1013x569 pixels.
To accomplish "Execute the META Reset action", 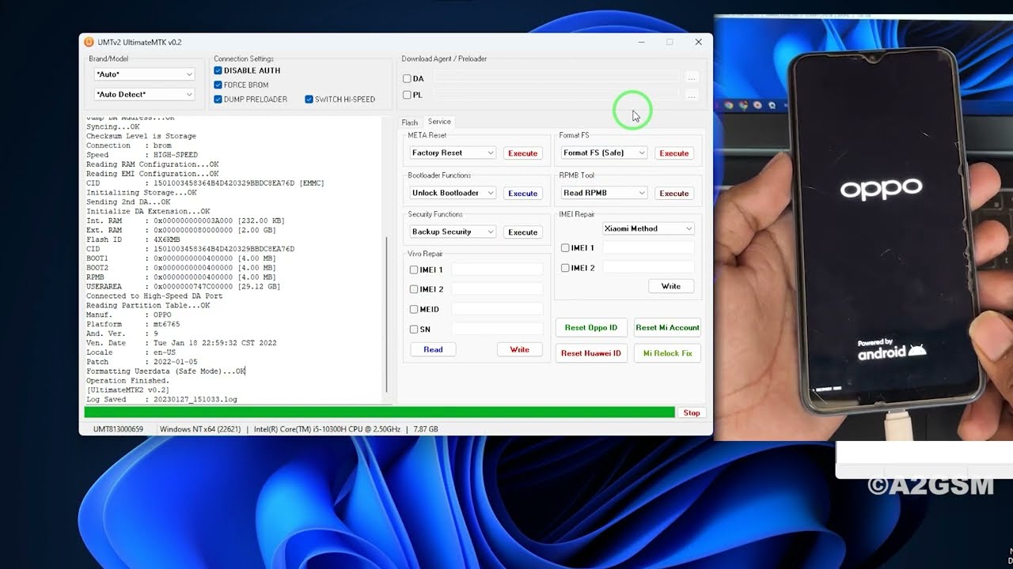I will (522, 153).
